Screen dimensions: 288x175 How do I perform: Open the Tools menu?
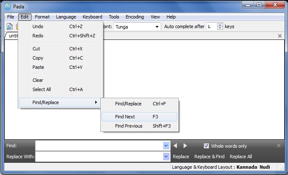coord(114,17)
